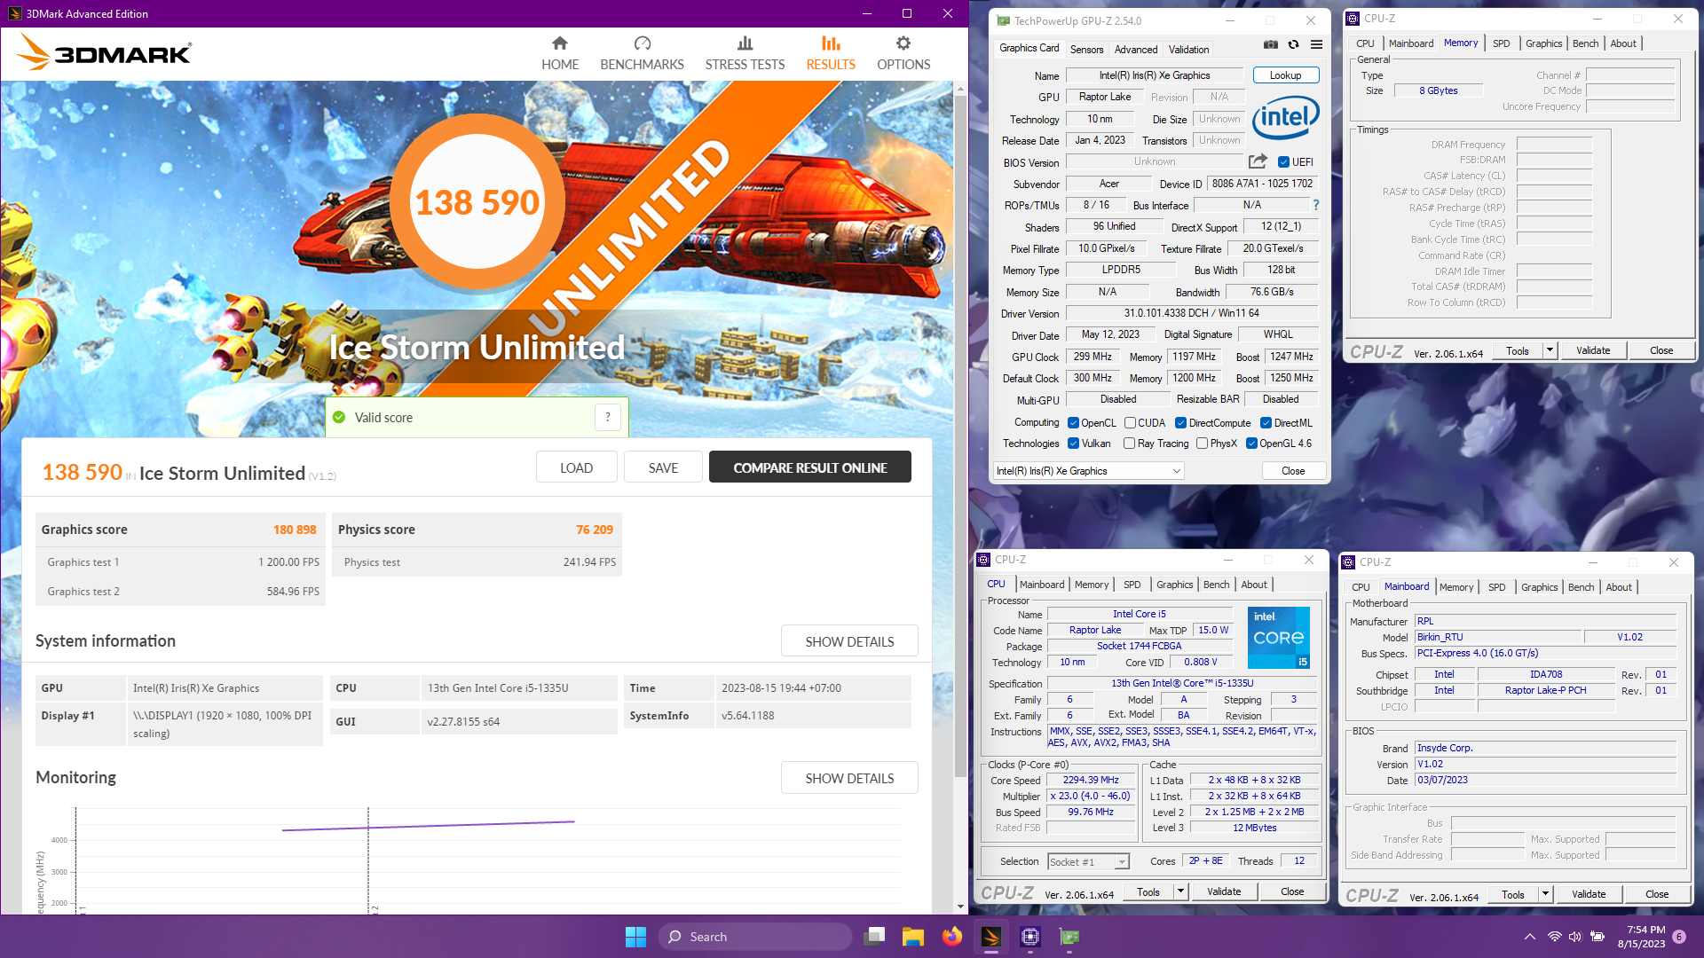Screen dimensions: 1704x958
Task: Switch to GPU-Z taskbar icon
Action: pos(1069,937)
